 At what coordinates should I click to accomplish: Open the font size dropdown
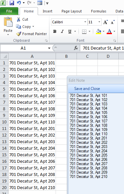pos(99,22)
